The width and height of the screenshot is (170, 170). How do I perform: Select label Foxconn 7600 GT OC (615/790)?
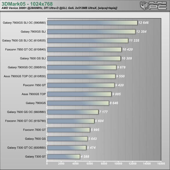point(25,121)
